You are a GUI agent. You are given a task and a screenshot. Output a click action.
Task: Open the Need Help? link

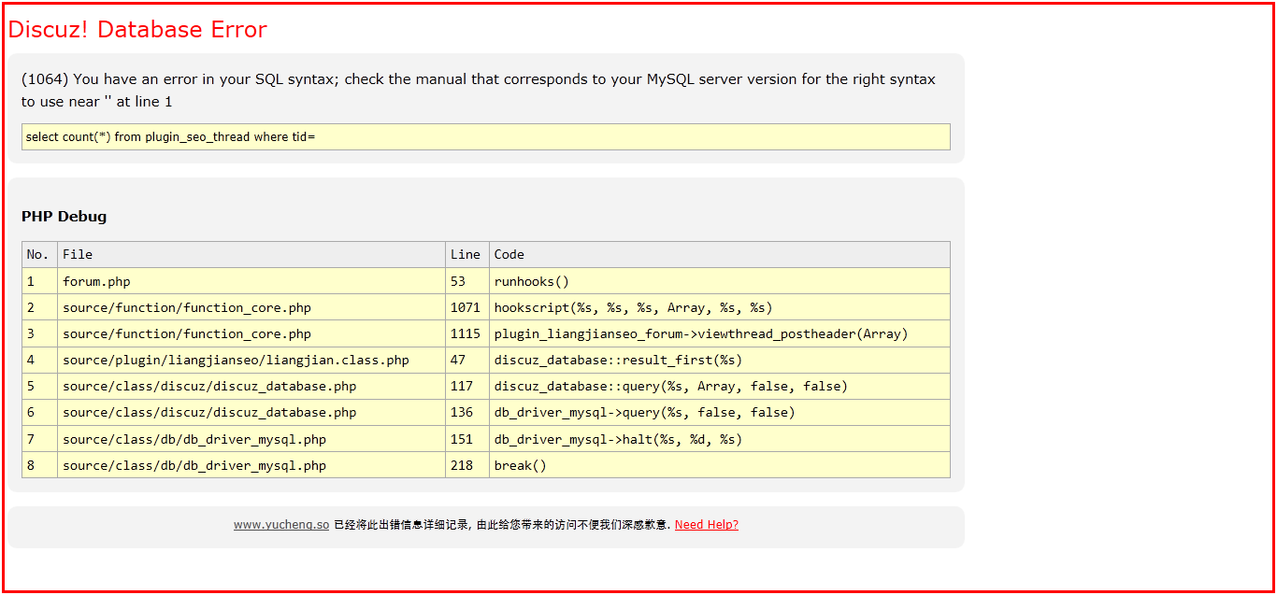click(706, 525)
